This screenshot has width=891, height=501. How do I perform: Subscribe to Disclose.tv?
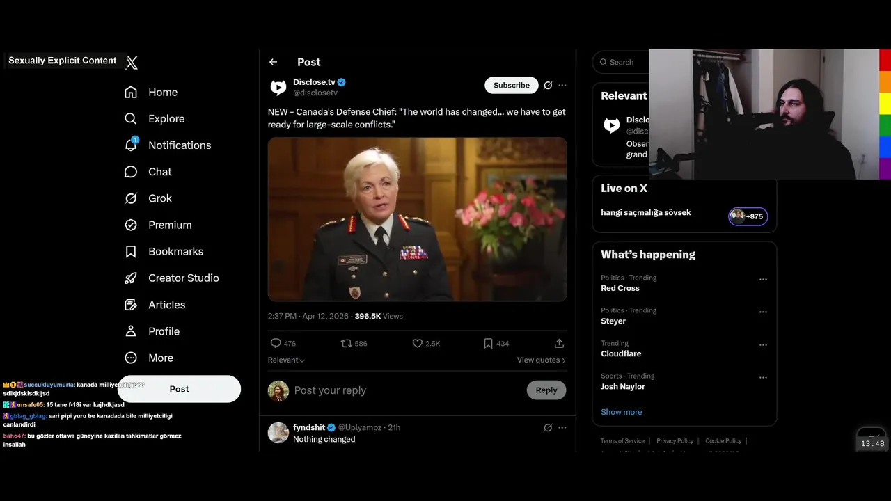point(512,85)
